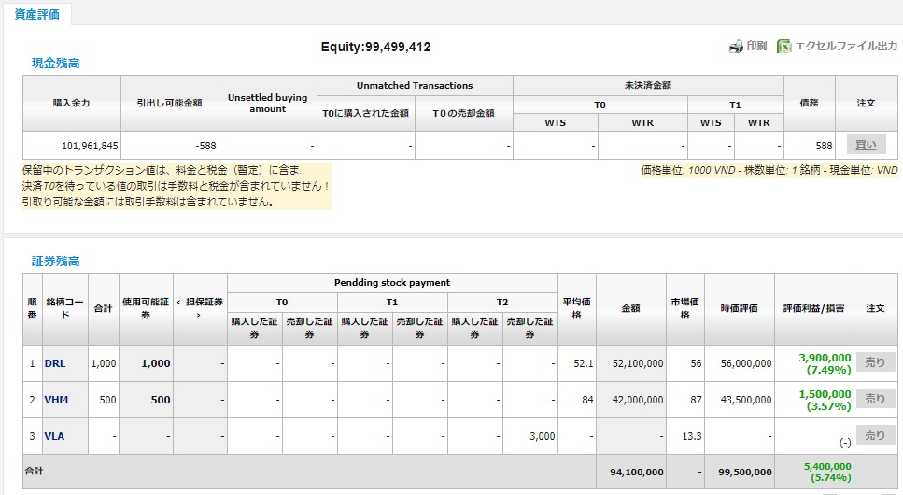Select the 現金残高 section heading
This screenshot has height=495, width=903.
56,63
